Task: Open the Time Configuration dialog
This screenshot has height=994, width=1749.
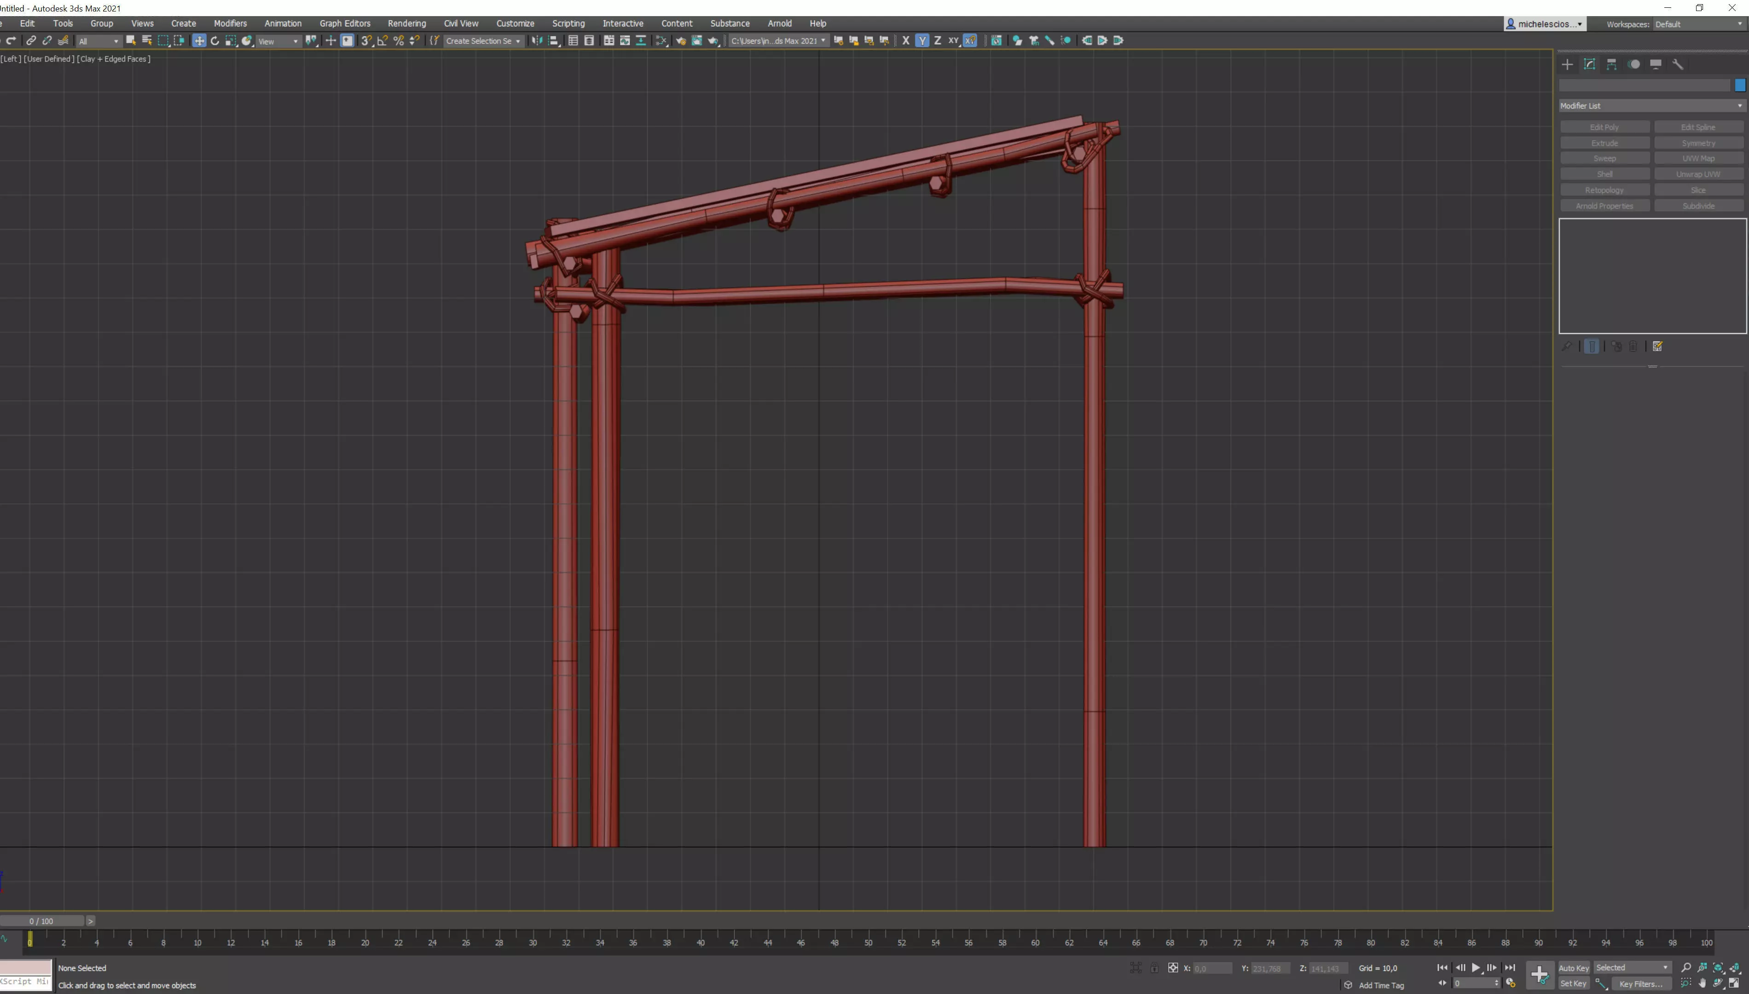Action: 1511,984
